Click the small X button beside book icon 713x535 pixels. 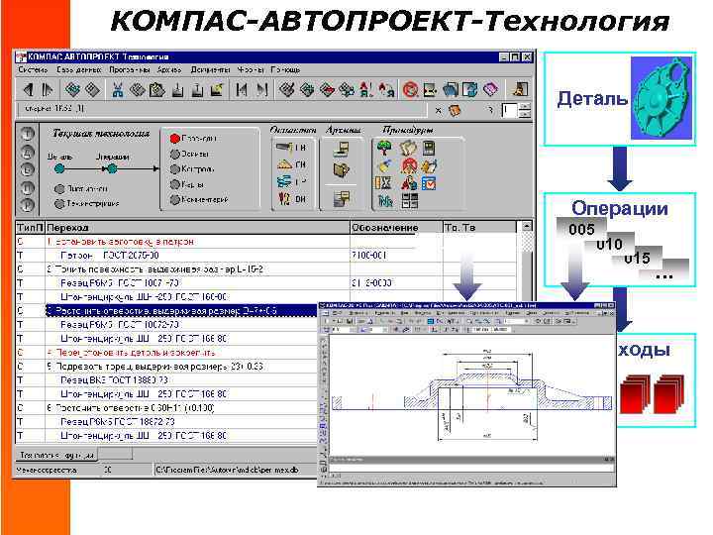pos(438,111)
